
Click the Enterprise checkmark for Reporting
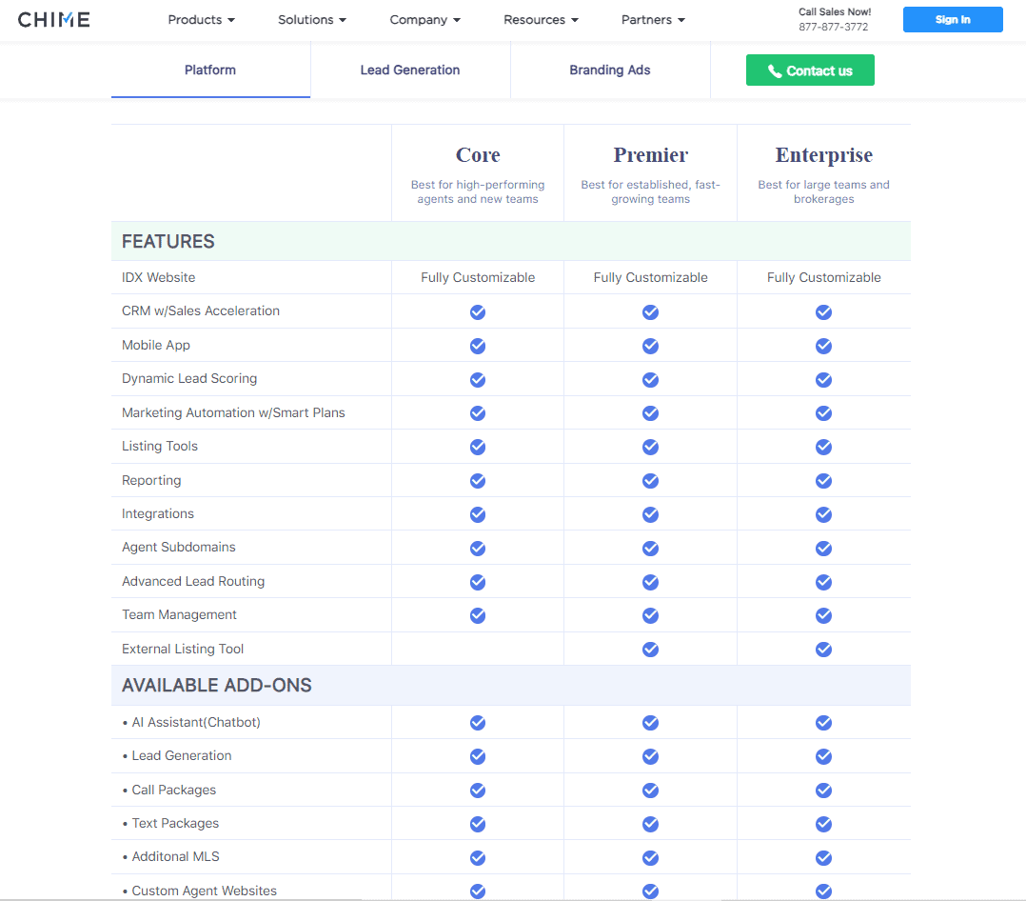click(x=823, y=480)
